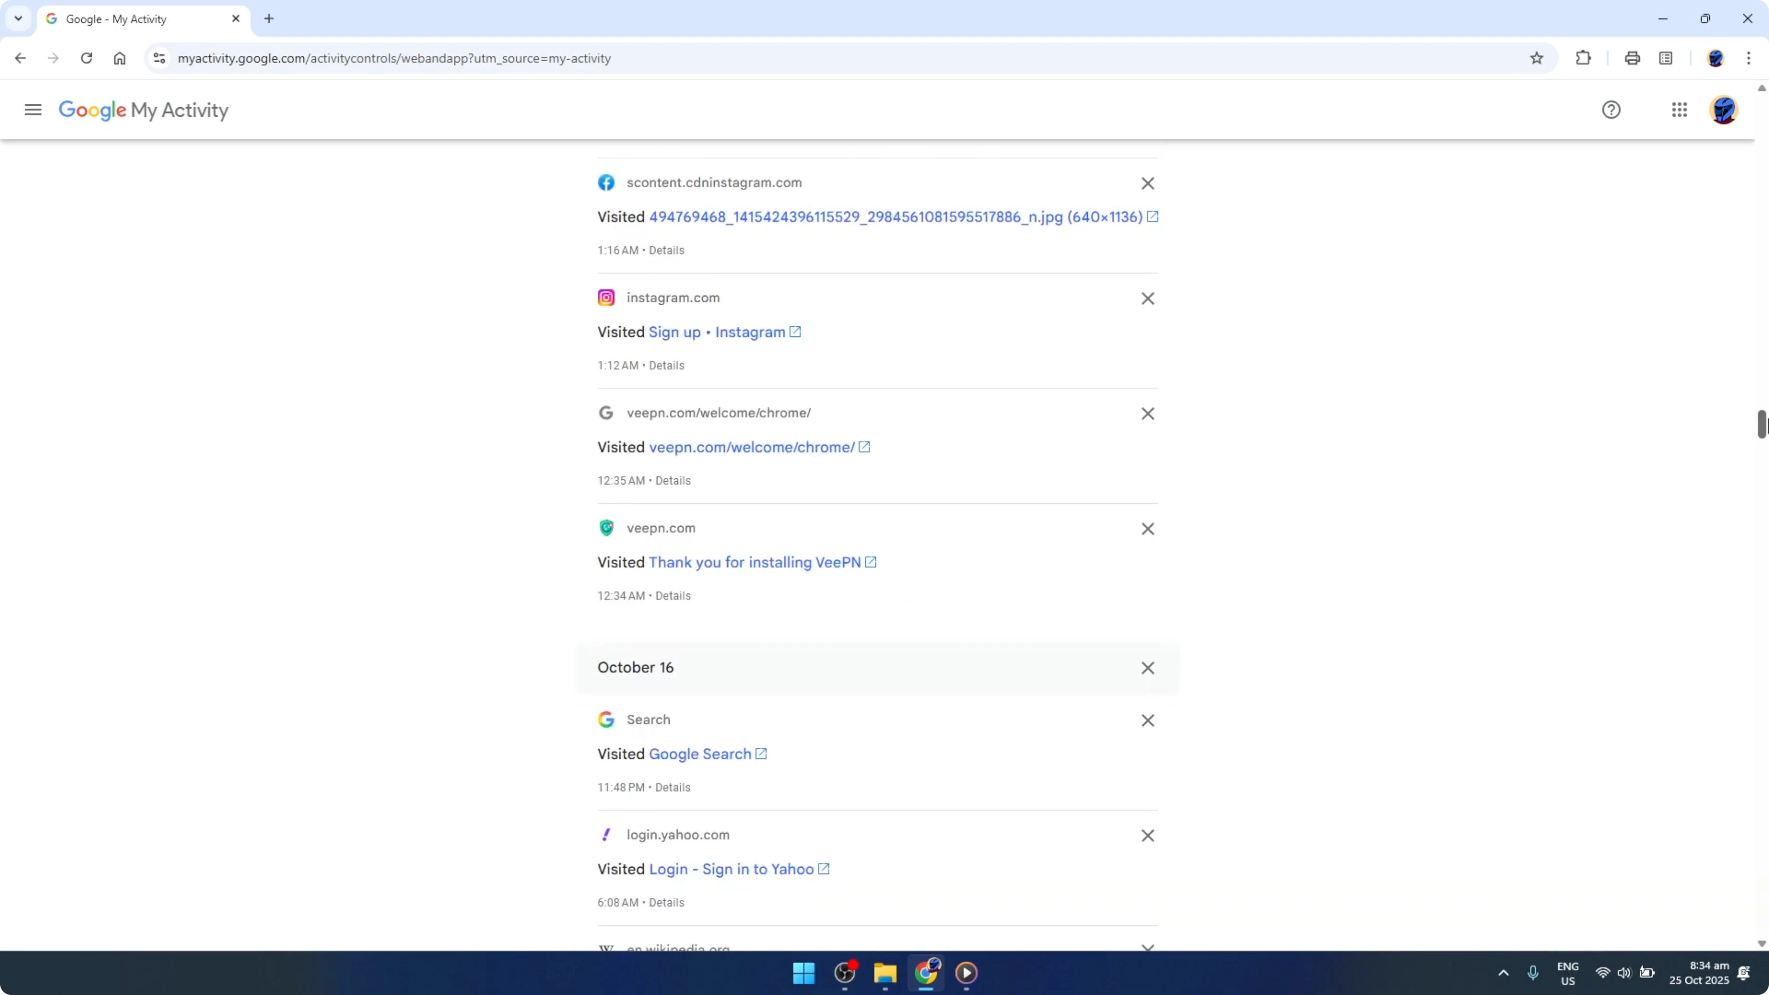The height and width of the screenshot is (995, 1769).
Task: Switch the ENG US input language
Action: 1568,974
